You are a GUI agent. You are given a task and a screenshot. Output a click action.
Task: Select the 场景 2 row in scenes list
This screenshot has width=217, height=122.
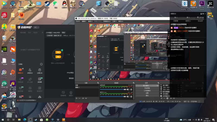pyautogui.click(x=87, y=87)
